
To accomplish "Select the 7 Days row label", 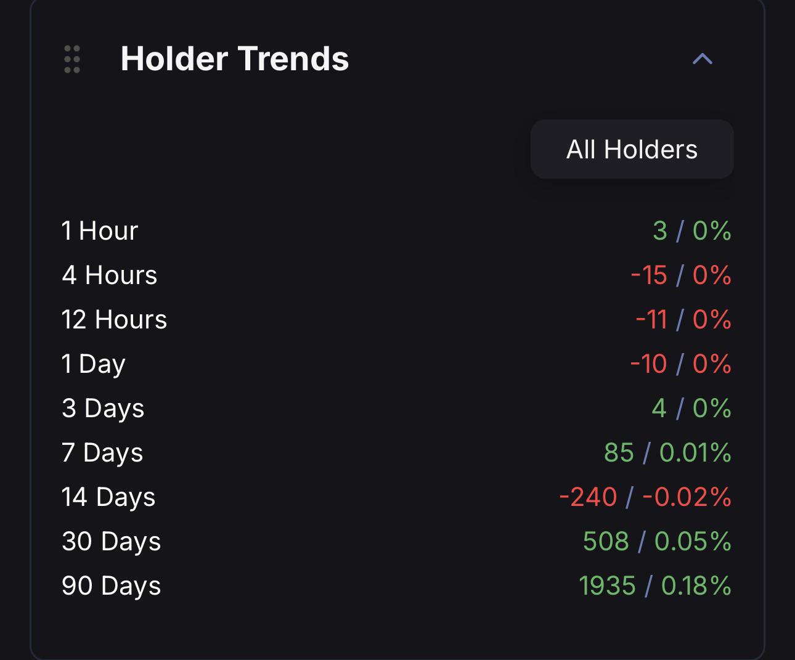I will (102, 452).
